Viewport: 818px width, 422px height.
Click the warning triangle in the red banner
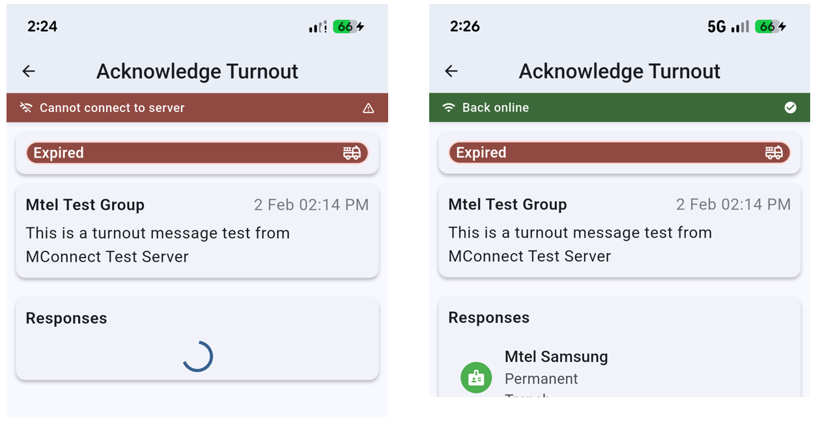point(368,108)
